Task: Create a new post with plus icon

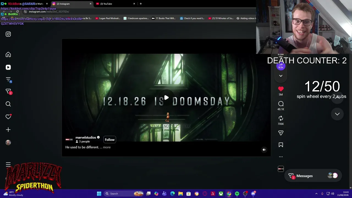Action: click(x=8, y=130)
